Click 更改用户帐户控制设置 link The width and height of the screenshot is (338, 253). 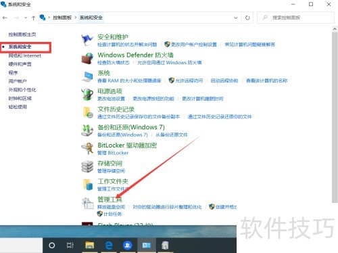coord(194,45)
